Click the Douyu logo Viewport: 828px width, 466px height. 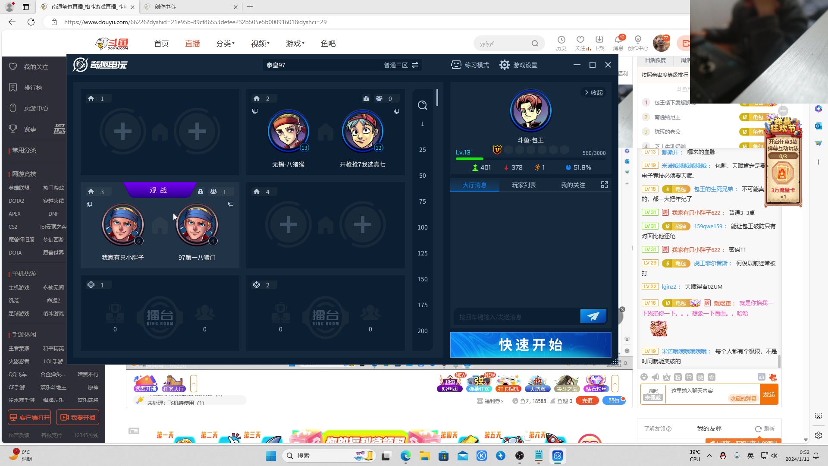pyautogui.click(x=112, y=44)
